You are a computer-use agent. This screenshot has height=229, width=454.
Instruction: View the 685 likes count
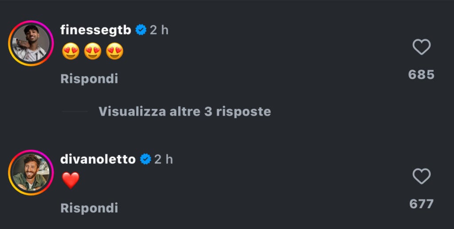[x=421, y=74]
